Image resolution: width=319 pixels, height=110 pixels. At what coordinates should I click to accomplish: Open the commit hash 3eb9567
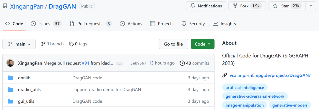coord(138,63)
